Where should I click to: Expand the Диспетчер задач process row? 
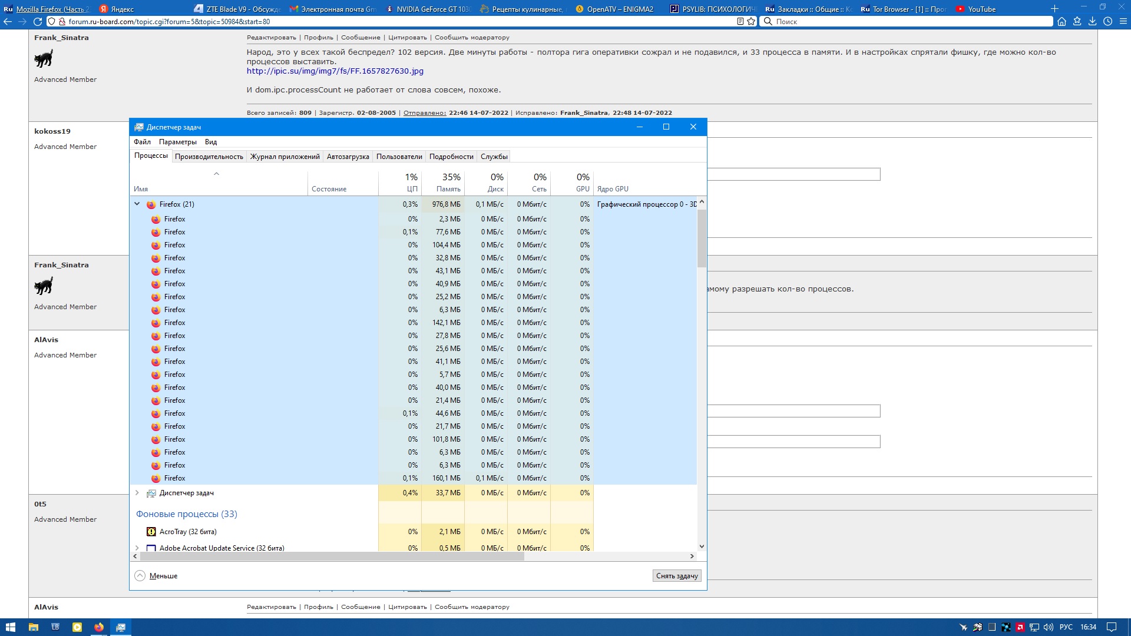137,493
